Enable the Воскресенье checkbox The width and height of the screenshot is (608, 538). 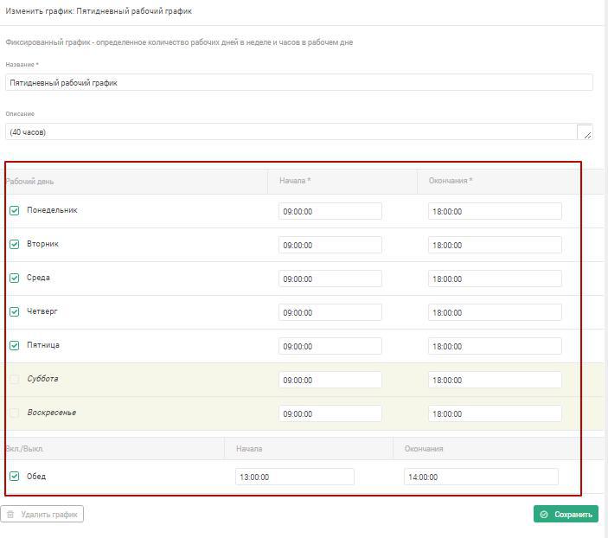pyautogui.click(x=15, y=413)
